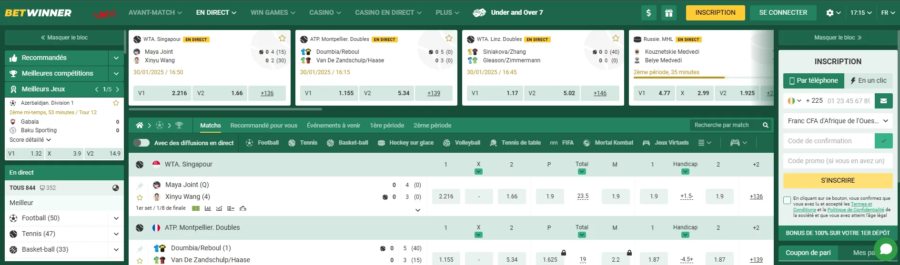Open live chat bubble
This screenshot has width=900, height=265.
[x=886, y=249]
